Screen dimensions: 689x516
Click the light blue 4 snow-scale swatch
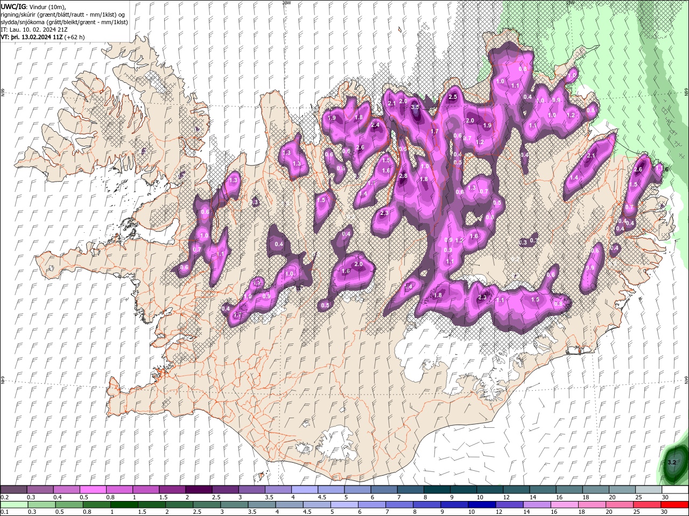[x=304, y=490]
